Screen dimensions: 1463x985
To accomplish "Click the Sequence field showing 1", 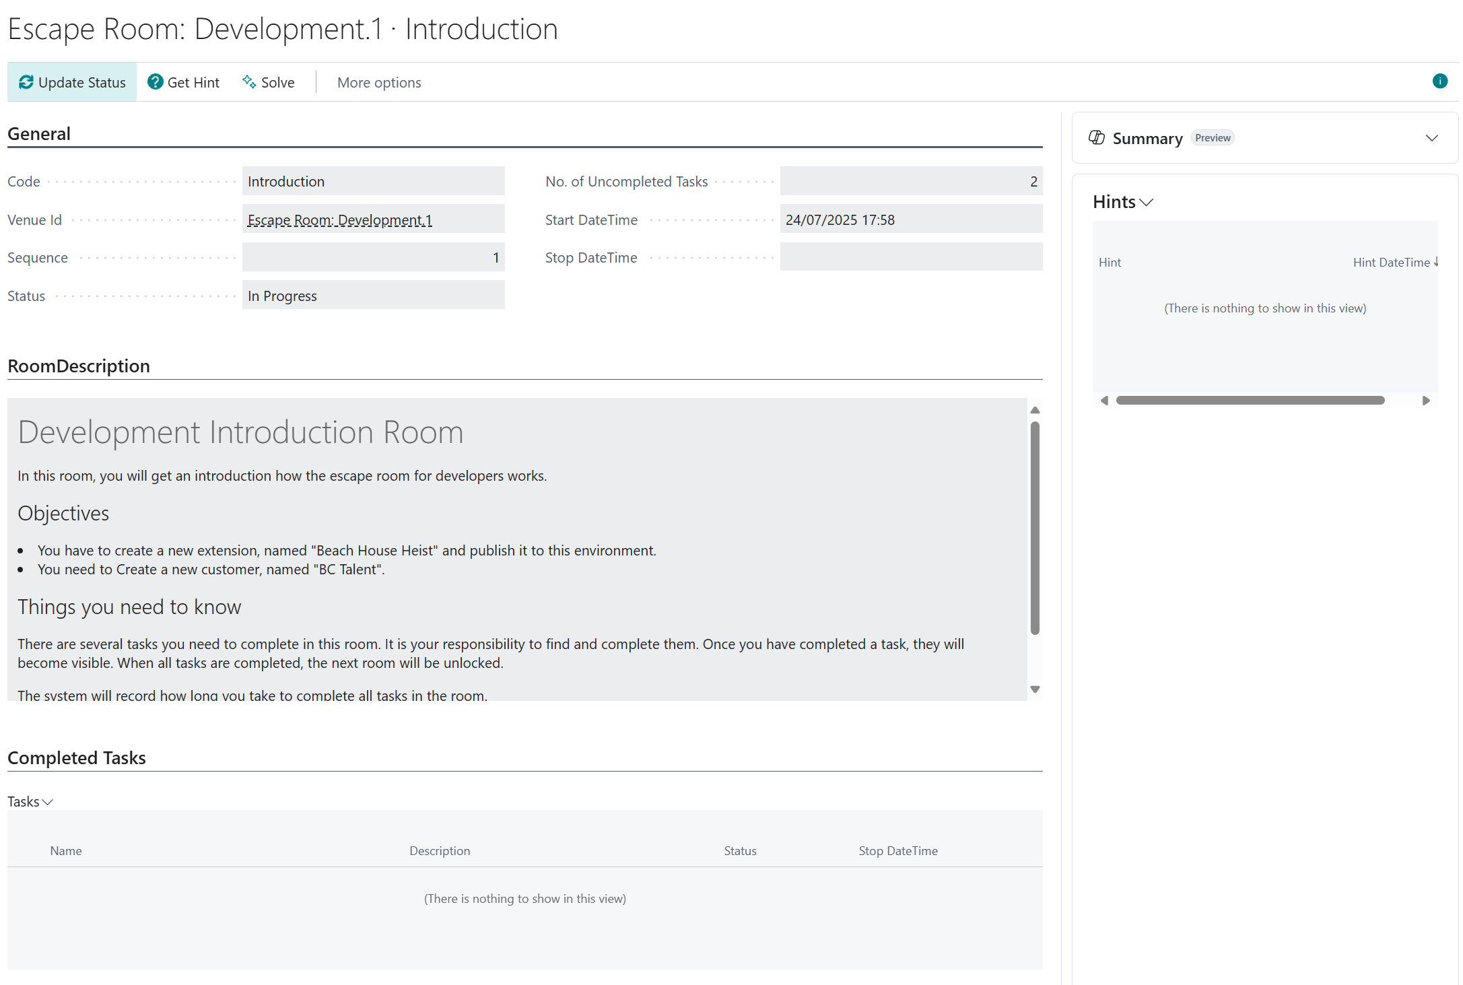I will 374,257.
